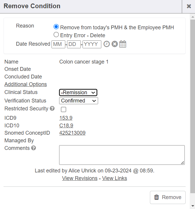Click the Restricted Security help icon

tap(52, 109)
